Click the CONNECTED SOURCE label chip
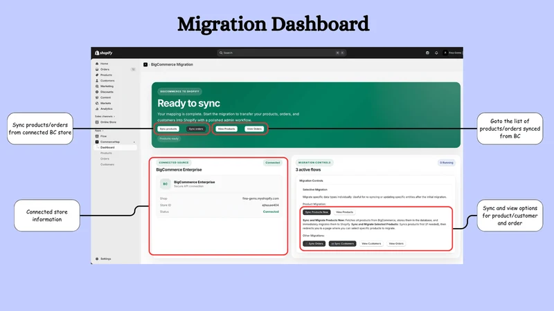554x311 pixels. click(x=174, y=163)
